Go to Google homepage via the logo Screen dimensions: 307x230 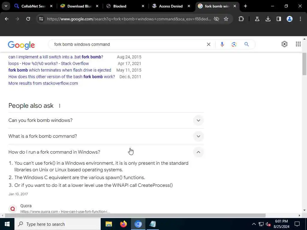click(x=21, y=45)
